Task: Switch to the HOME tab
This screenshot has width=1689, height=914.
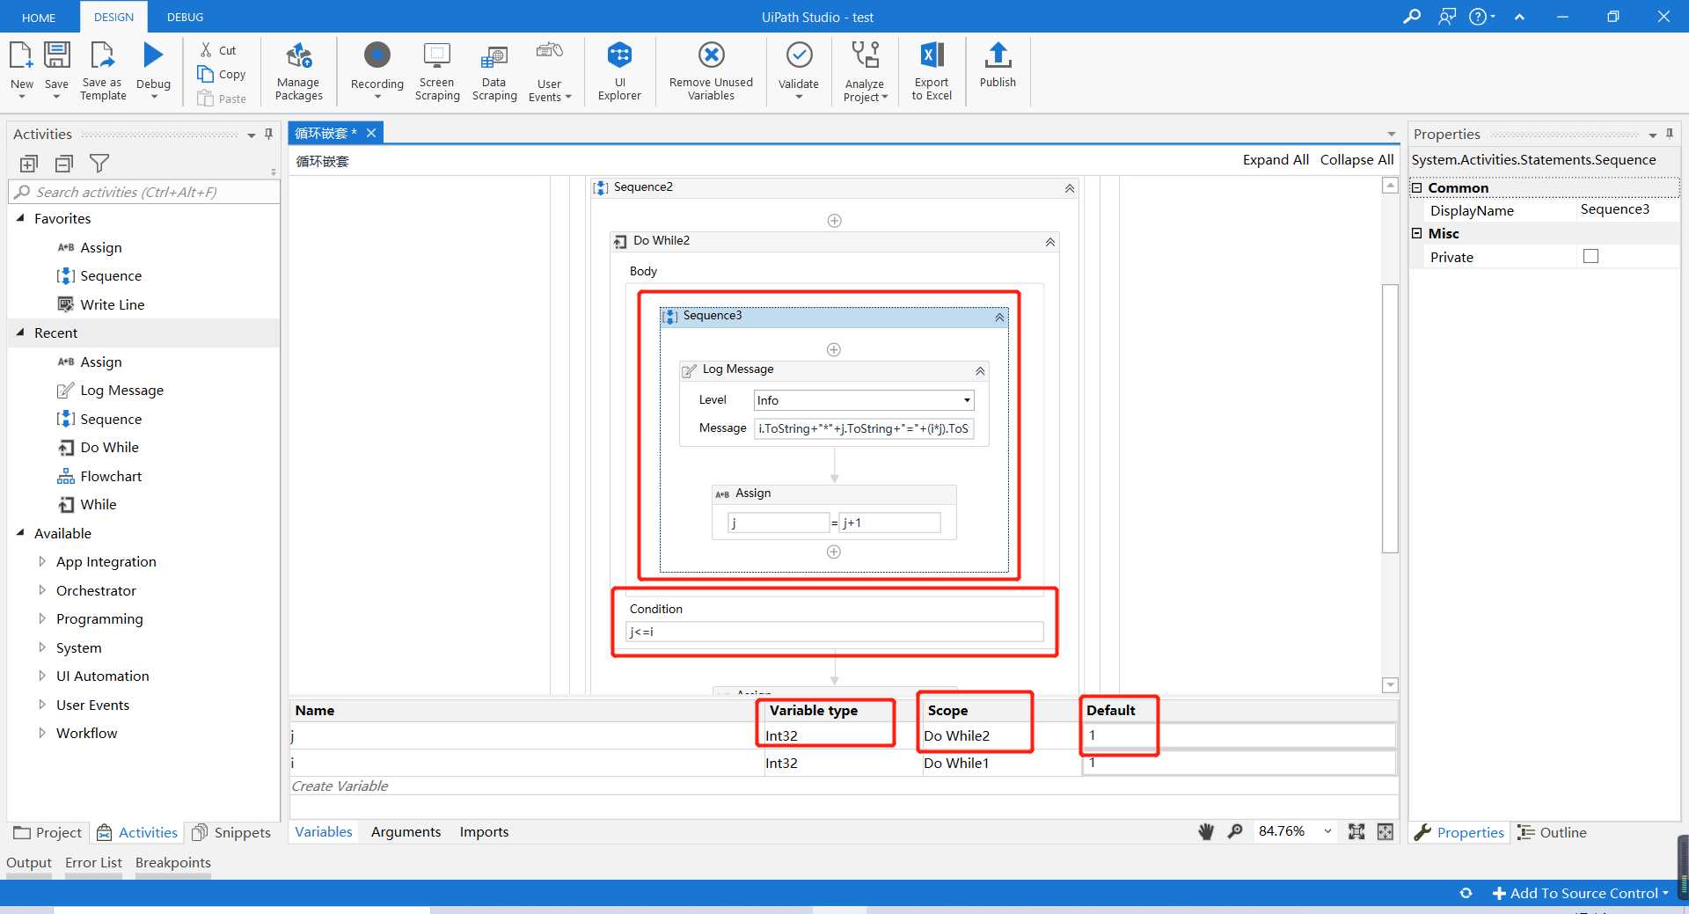Action: click(x=39, y=18)
